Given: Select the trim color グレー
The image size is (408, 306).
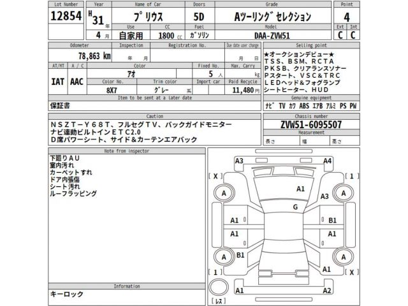Looking at the screenshot, I should 161,90.
